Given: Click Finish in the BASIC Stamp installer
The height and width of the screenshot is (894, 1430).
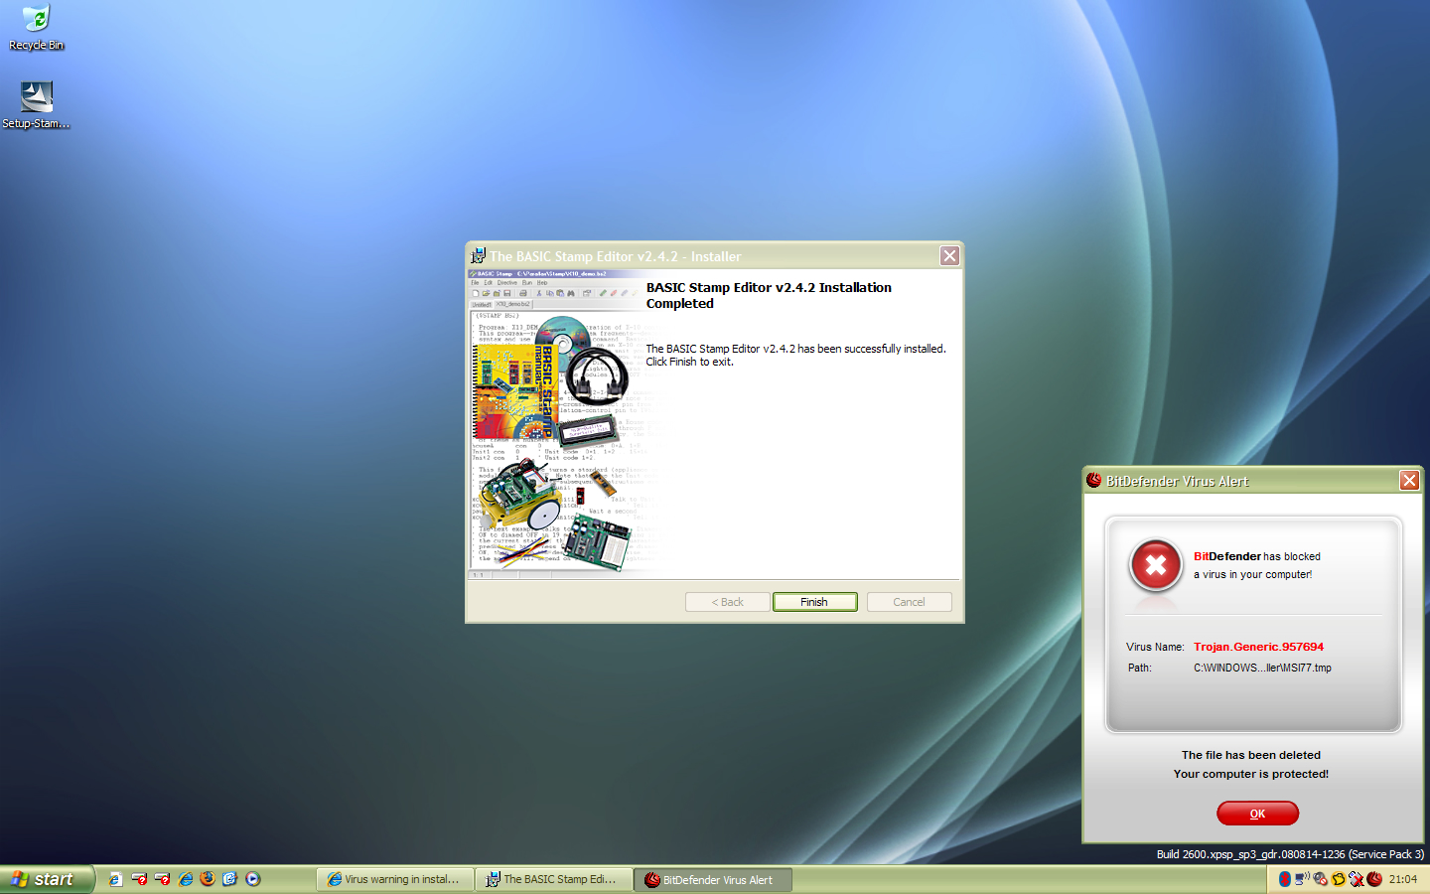Looking at the screenshot, I should [x=814, y=602].
